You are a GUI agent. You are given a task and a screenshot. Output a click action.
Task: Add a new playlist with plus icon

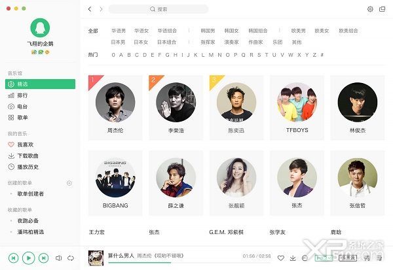69,183
